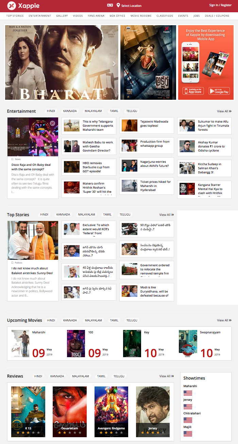Filter Entertainment by Malayalam

[x=93, y=111]
